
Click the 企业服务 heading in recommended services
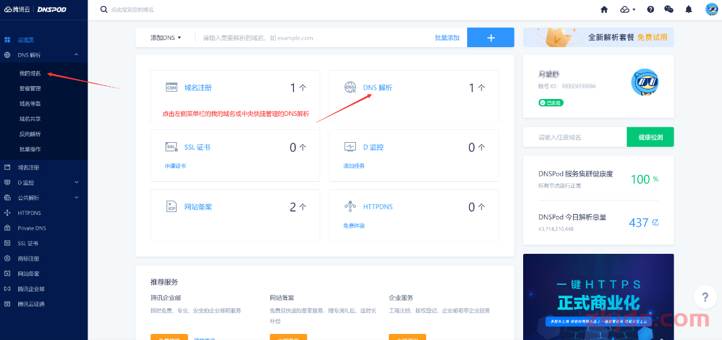tap(401, 298)
